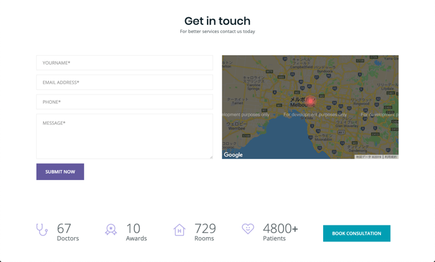
Task: Click the Google logo on the map
Action: pyautogui.click(x=233, y=155)
